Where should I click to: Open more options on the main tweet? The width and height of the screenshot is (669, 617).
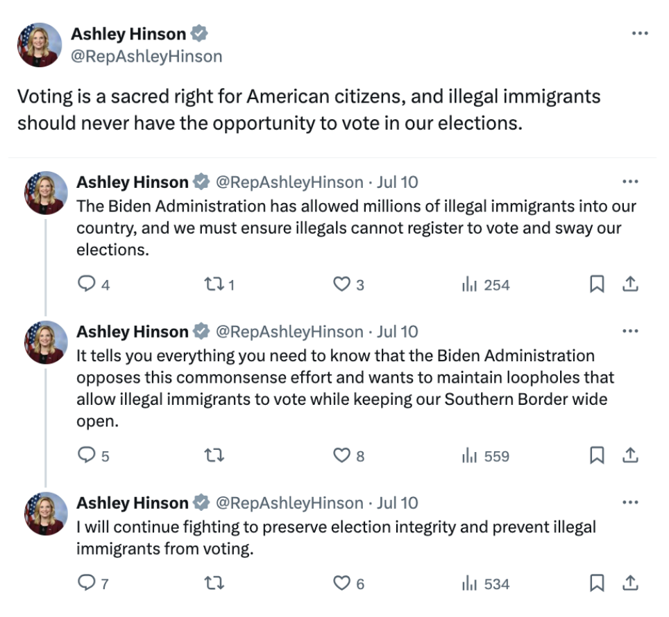pos(639,33)
